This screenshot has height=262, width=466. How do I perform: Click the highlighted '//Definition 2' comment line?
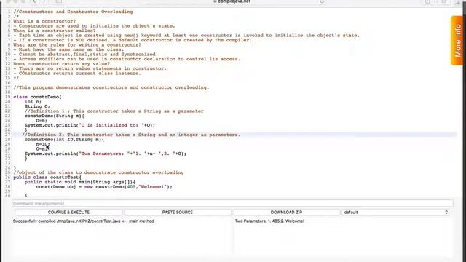(131, 135)
